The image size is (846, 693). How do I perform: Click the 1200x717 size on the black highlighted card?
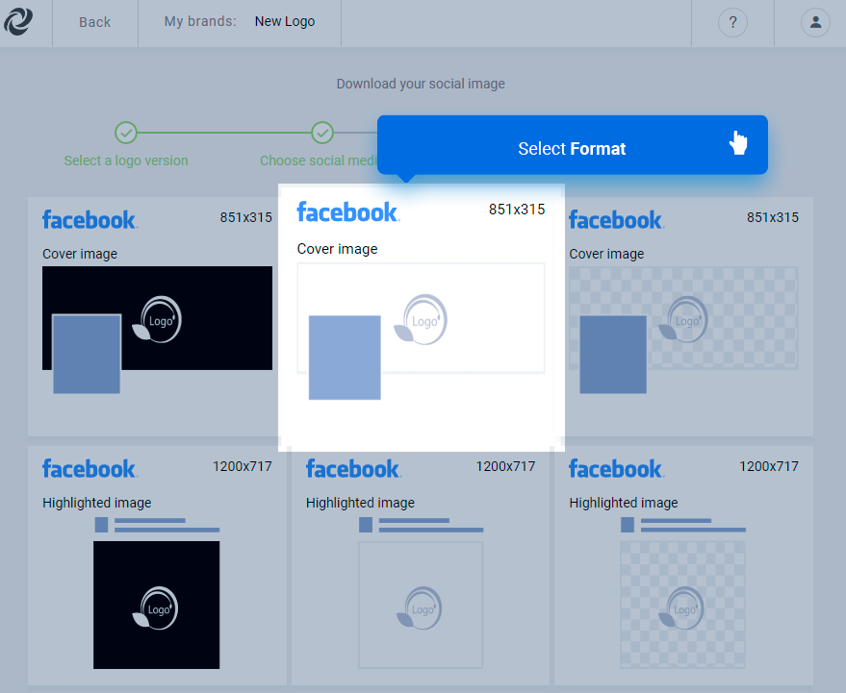243,467
